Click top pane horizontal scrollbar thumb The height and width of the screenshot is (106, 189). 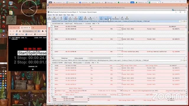click(100, 58)
